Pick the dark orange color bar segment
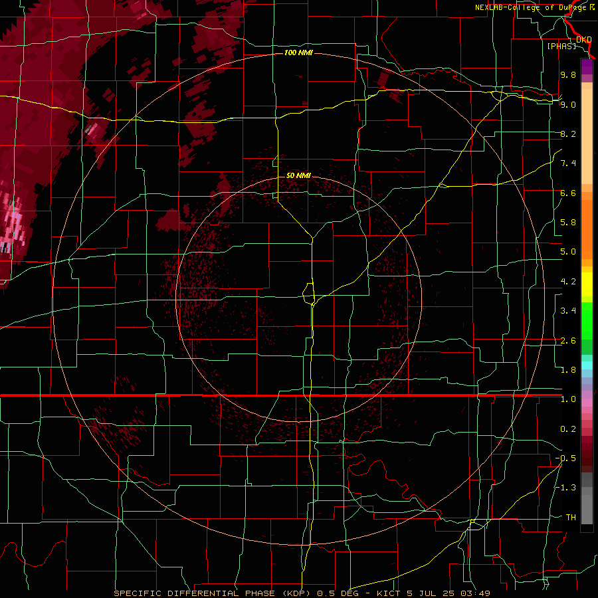This screenshot has height=598, width=598. click(x=587, y=229)
